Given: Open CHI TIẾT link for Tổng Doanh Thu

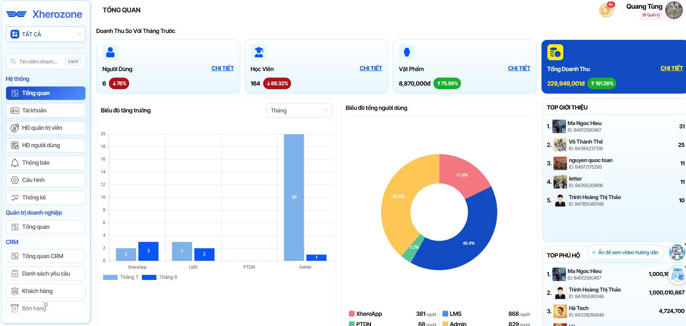Looking at the screenshot, I should pyautogui.click(x=671, y=68).
